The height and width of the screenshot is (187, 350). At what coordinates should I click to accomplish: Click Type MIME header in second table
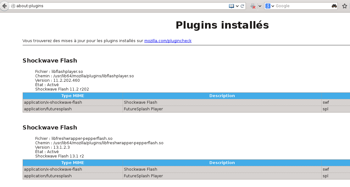(73, 163)
